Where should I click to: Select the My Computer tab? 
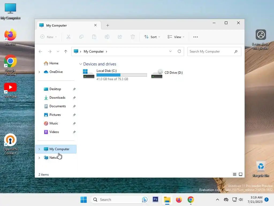coord(69,25)
